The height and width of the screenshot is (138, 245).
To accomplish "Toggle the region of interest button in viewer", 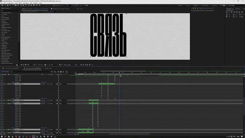I will [60, 65].
